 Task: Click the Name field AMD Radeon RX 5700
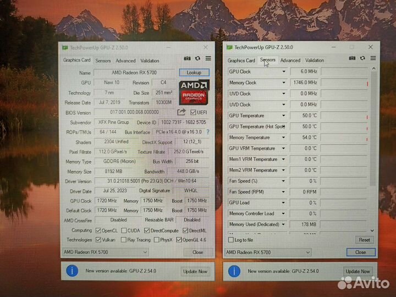click(134, 73)
